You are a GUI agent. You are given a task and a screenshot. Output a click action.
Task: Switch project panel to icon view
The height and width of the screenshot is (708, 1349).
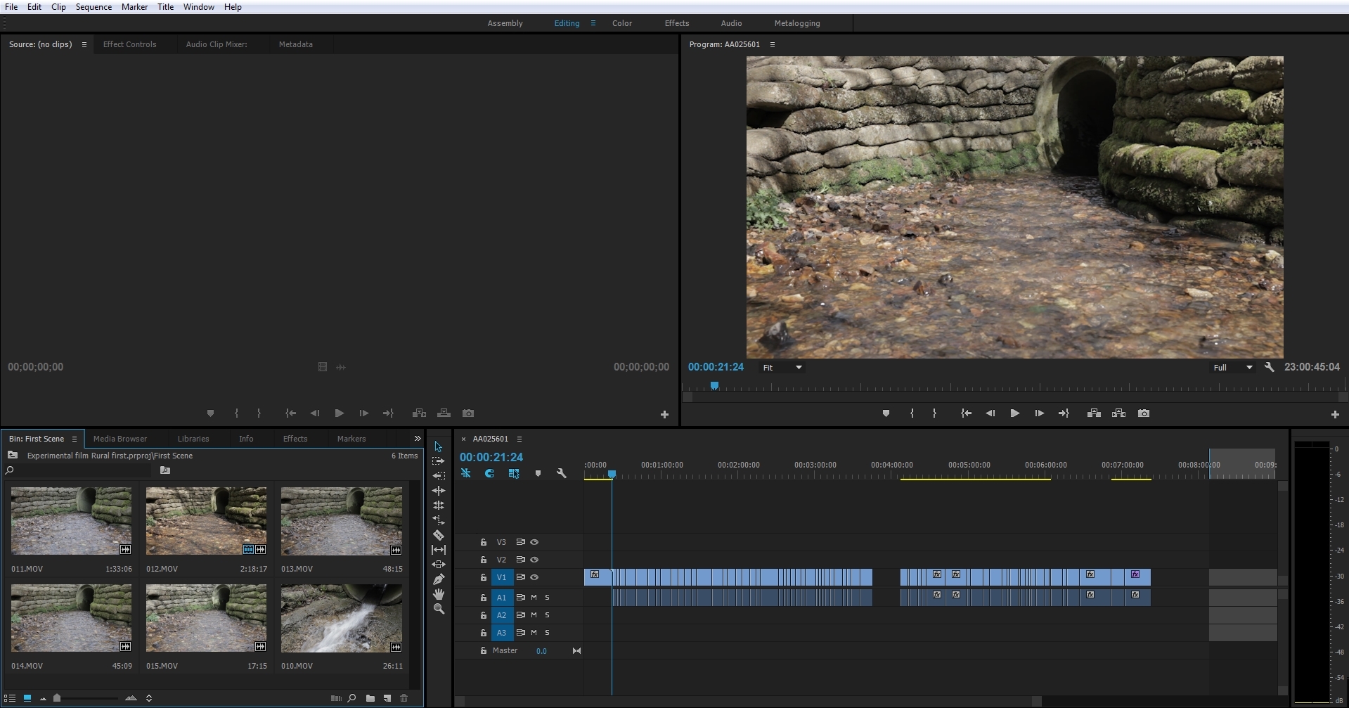click(27, 698)
